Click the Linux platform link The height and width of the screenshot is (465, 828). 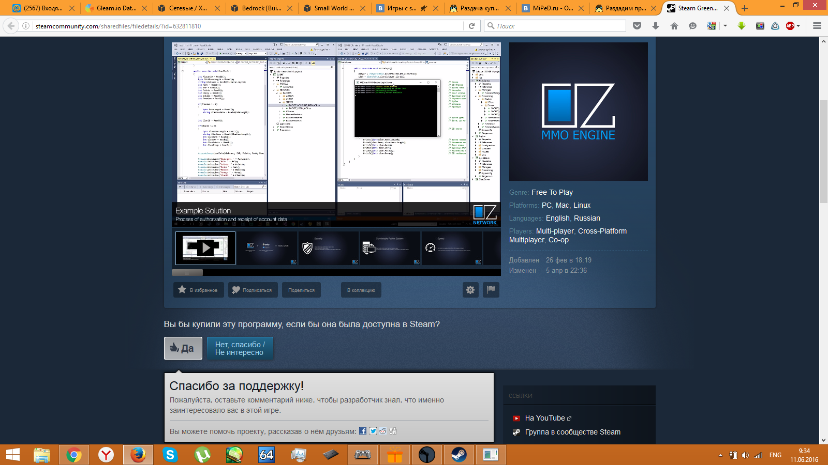(582, 205)
